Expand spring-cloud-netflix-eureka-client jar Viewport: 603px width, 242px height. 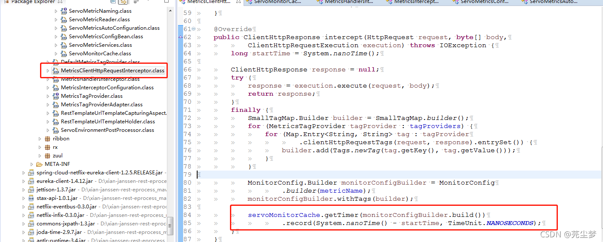tap(23, 173)
